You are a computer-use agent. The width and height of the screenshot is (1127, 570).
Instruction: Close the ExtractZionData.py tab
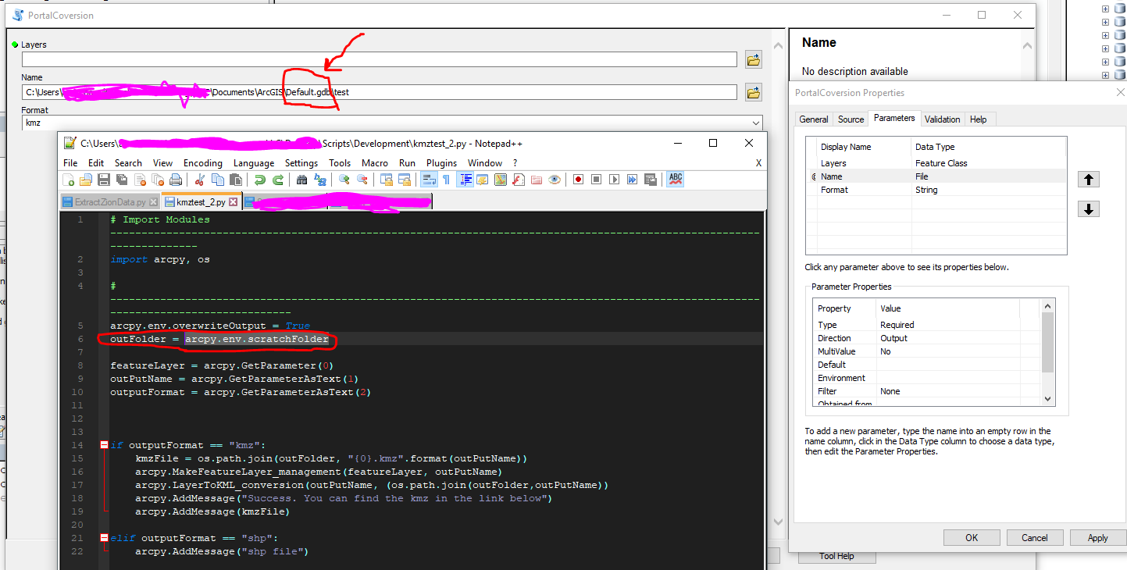tap(153, 201)
